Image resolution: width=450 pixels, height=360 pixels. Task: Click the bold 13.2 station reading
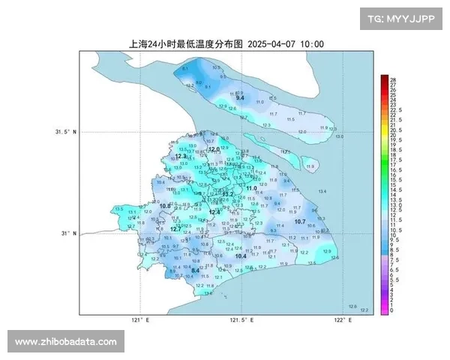point(228,194)
